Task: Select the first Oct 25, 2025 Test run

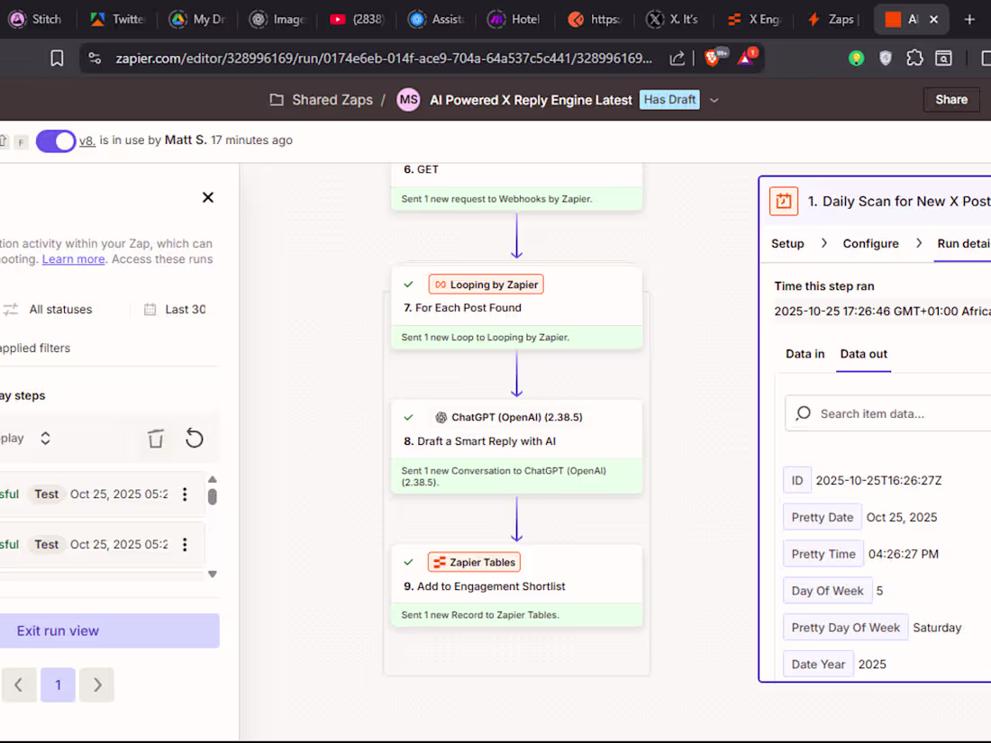Action: point(101,494)
